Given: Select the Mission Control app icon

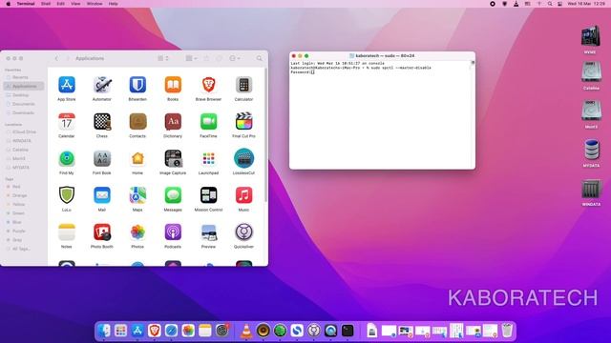Looking at the screenshot, I should tap(208, 195).
